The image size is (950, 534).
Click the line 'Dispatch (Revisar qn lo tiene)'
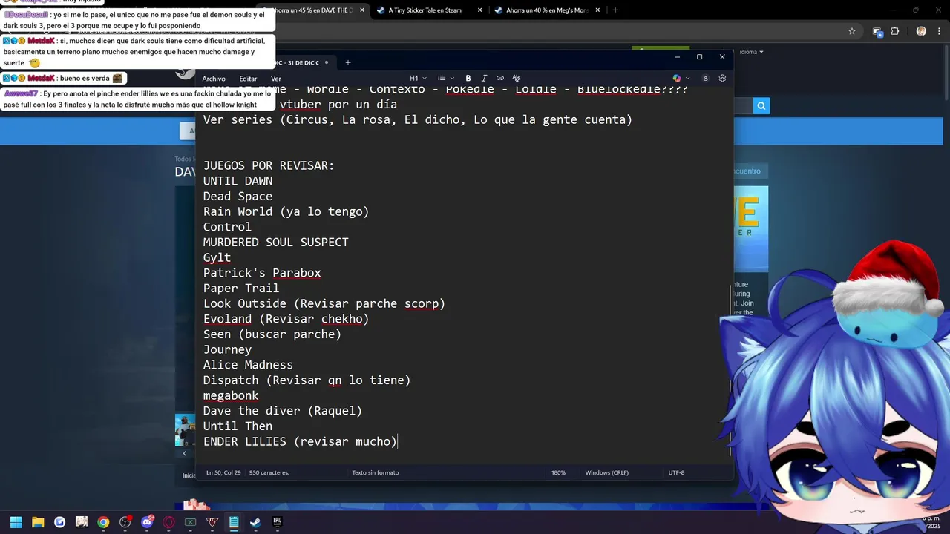(307, 380)
